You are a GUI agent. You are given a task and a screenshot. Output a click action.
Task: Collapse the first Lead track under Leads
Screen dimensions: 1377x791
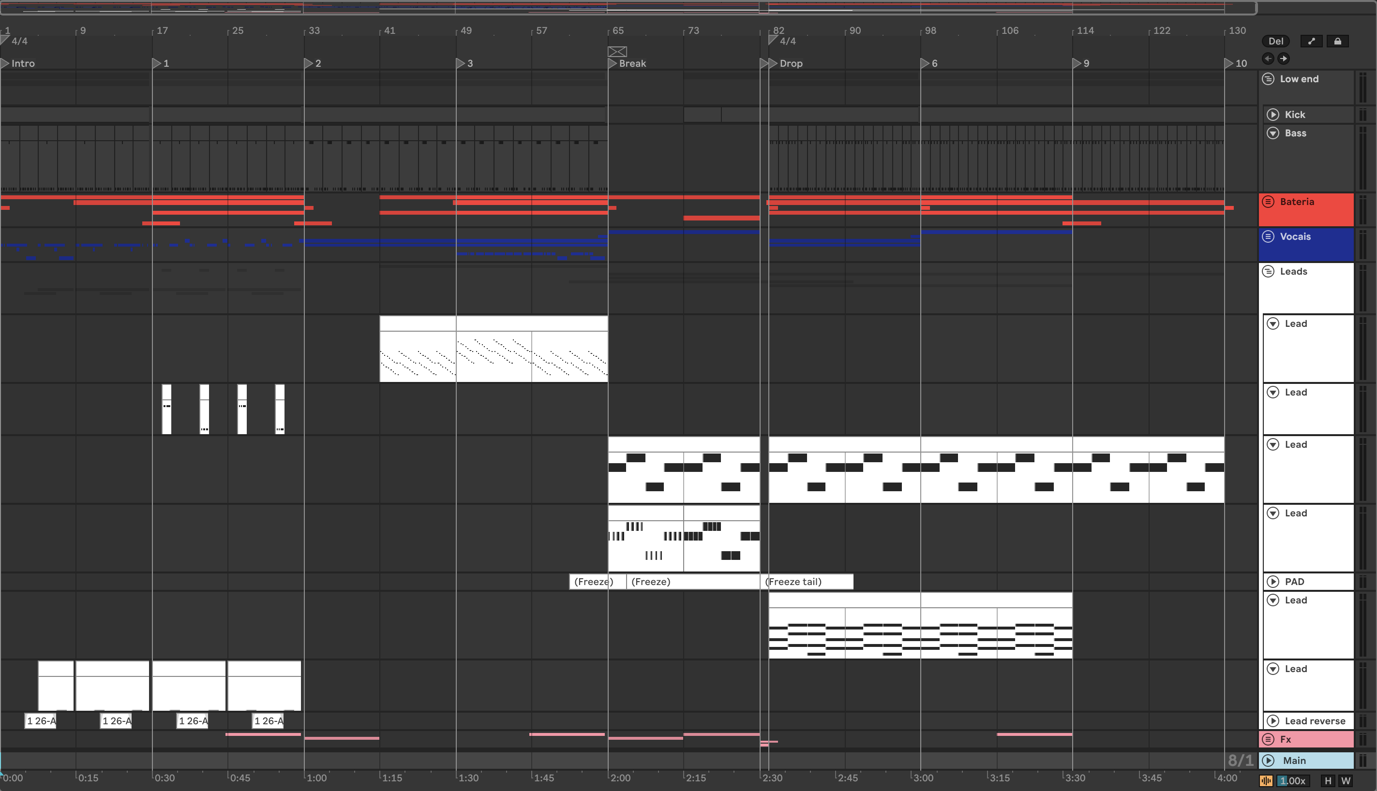click(x=1272, y=324)
